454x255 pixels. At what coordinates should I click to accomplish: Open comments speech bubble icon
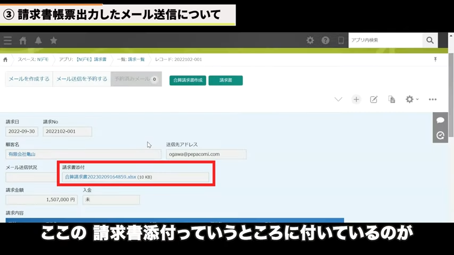[x=440, y=120]
